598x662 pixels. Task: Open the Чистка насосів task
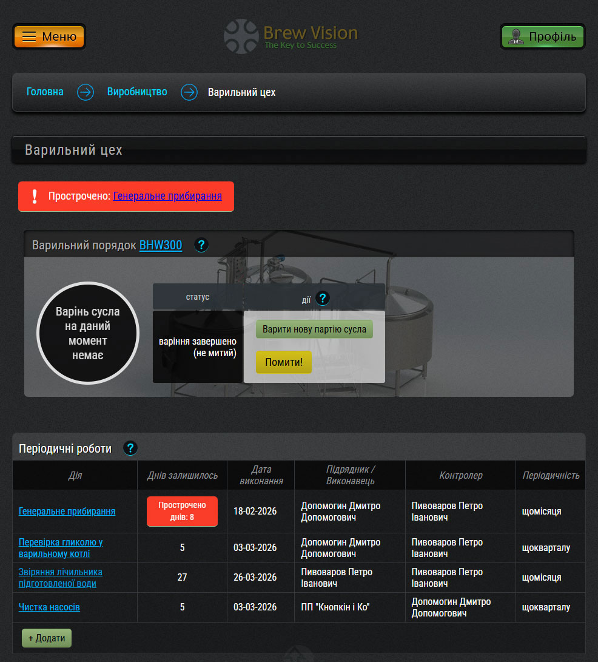[x=49, y=607]
